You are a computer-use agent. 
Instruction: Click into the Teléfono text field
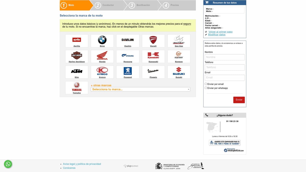225,68
